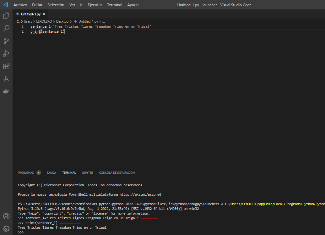Image resolution: width=325 pixels, height=235 pixels.
Task: Open the Search view icon
Action: (6, 28)
